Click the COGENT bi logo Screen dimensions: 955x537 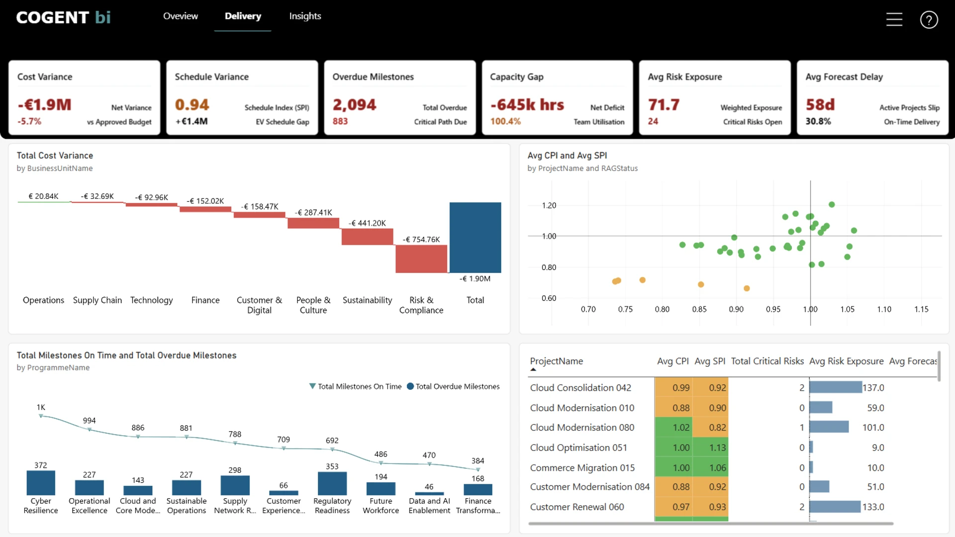(63, 17)
